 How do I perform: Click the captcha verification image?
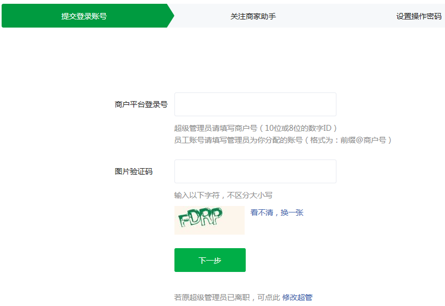pyautogui.click(x=209, y=220)
